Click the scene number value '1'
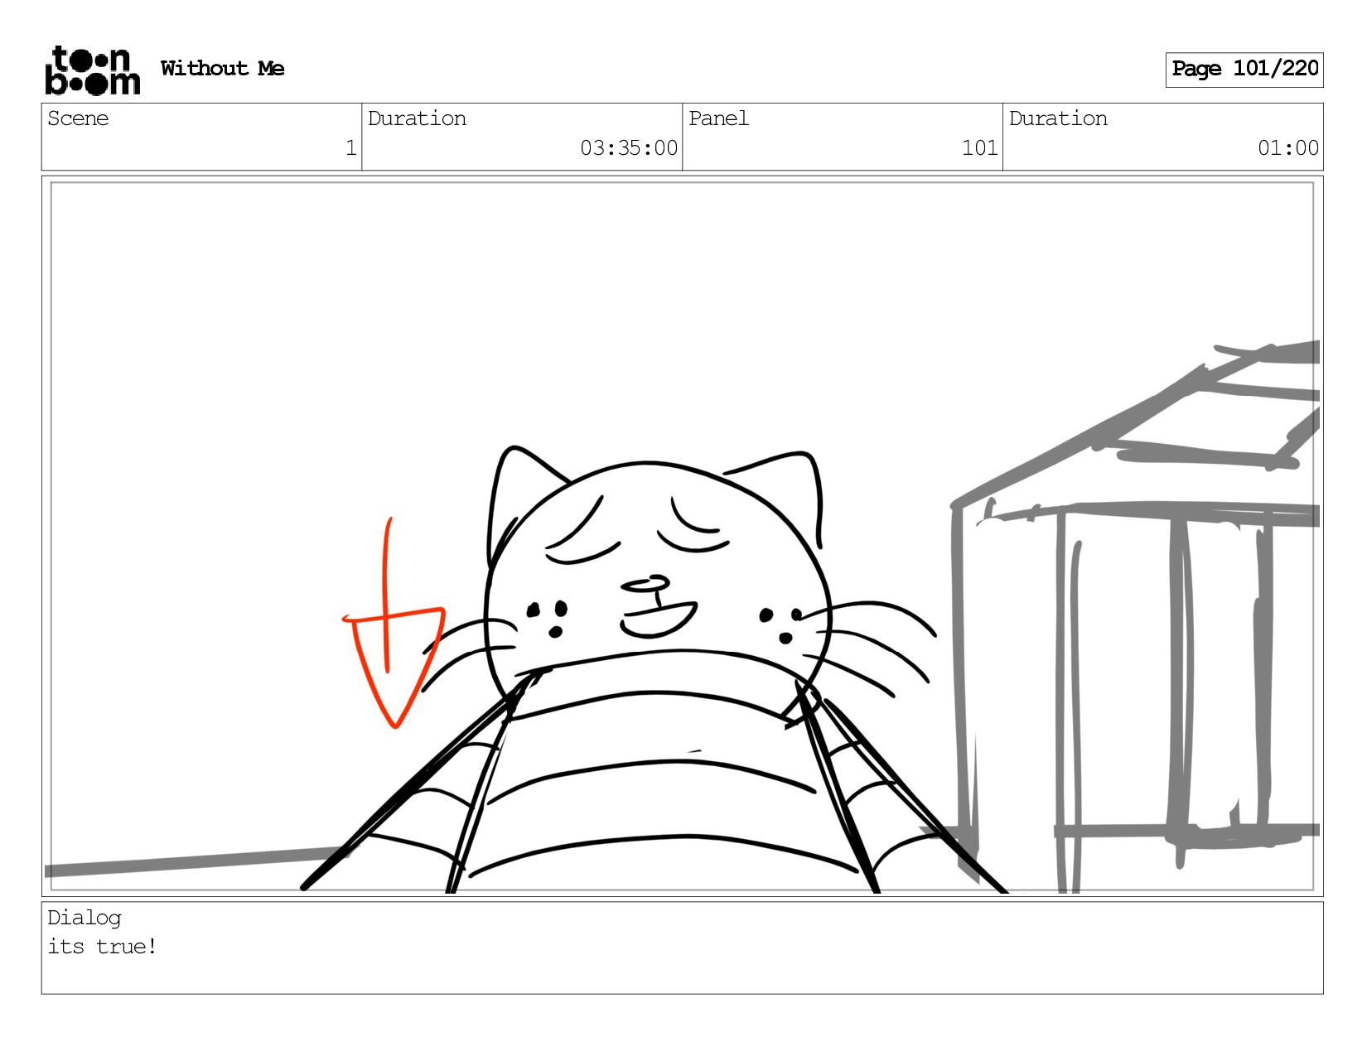1367x1056 pixels. tap(351, 148)
